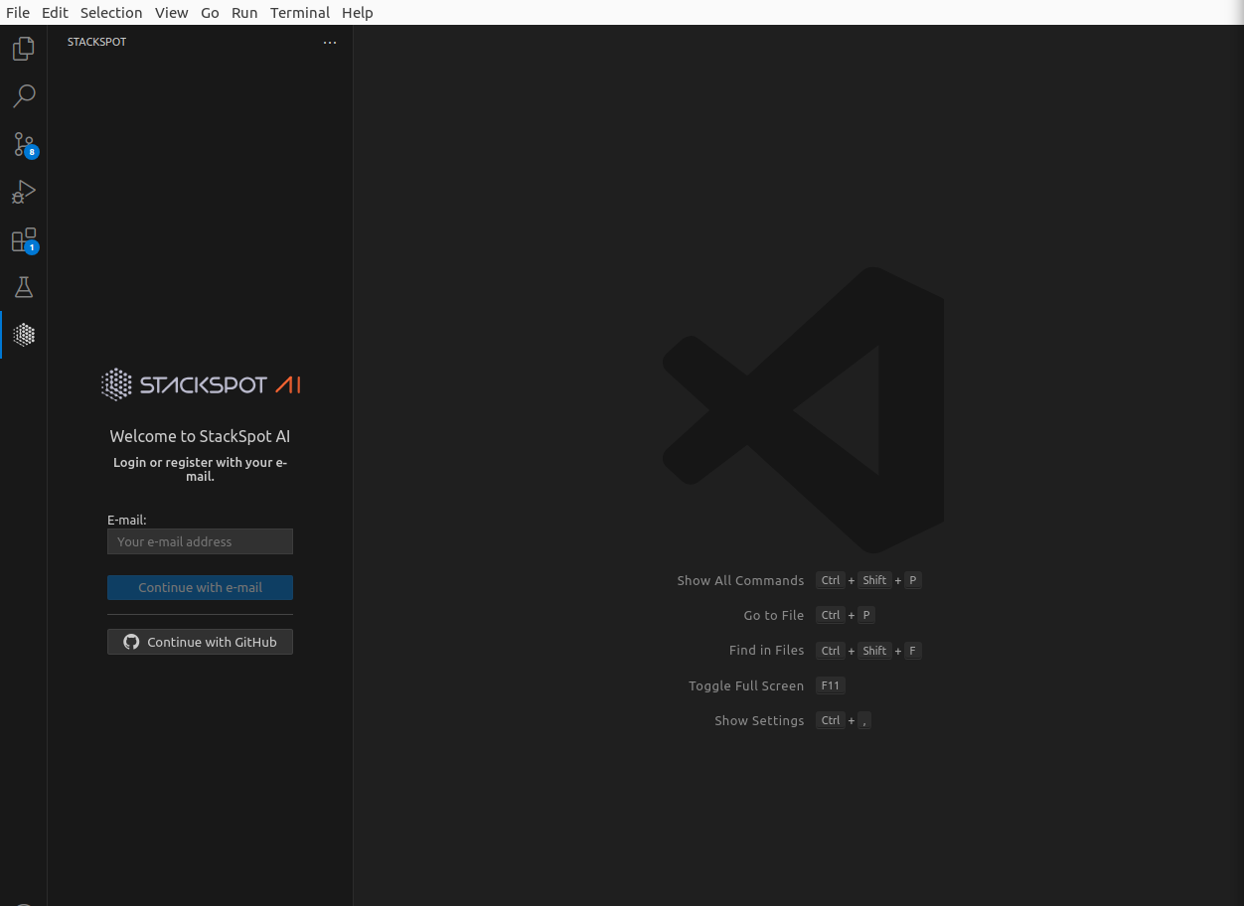The image size is (1244, 906).
Task: Click the Show Settings text
Action: 759,720
